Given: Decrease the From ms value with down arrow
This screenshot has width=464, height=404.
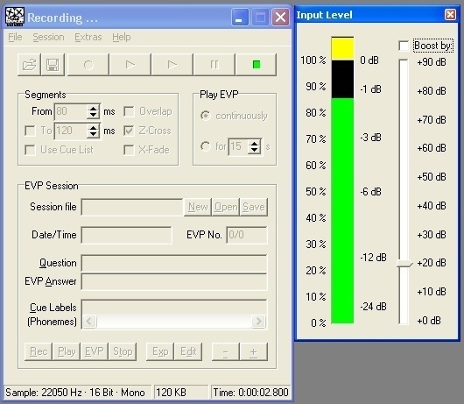Looking at the screenshot, I should coord(93,115).
